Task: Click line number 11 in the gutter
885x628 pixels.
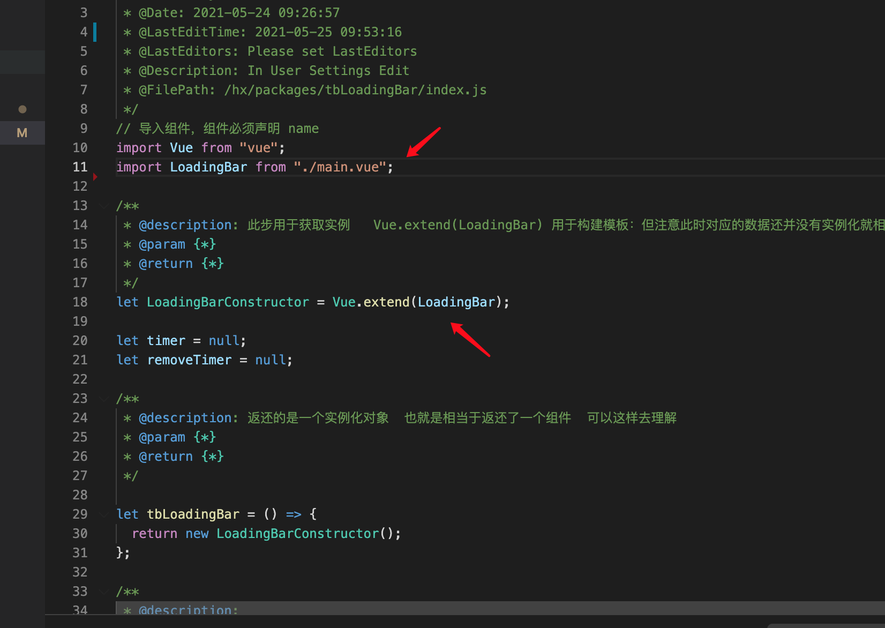Action: pos(80,167)
